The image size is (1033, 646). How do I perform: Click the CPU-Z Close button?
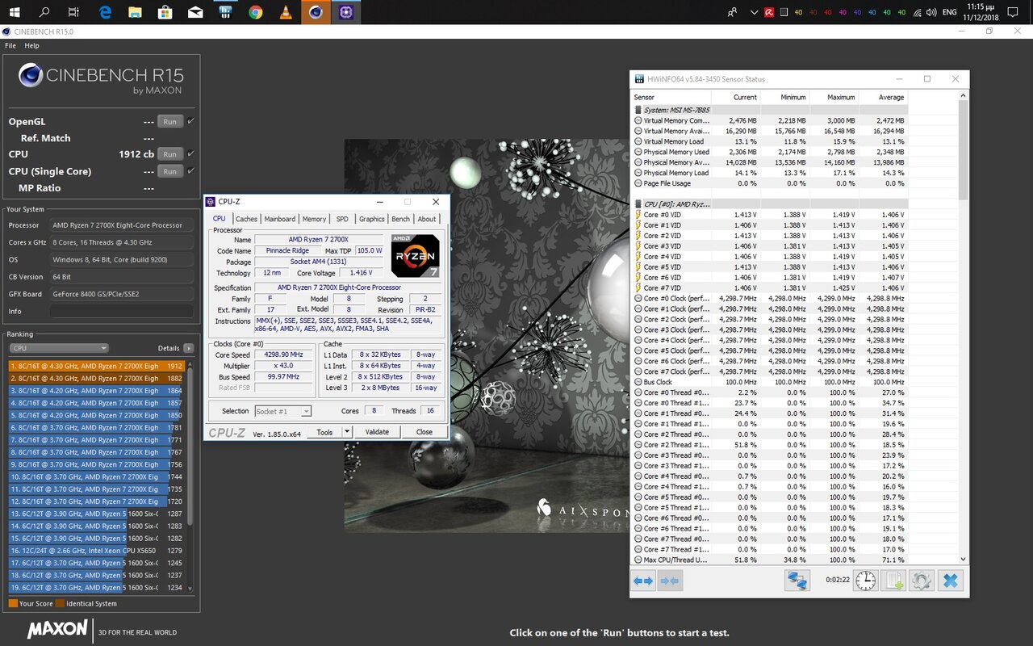(x=424, y=432)
